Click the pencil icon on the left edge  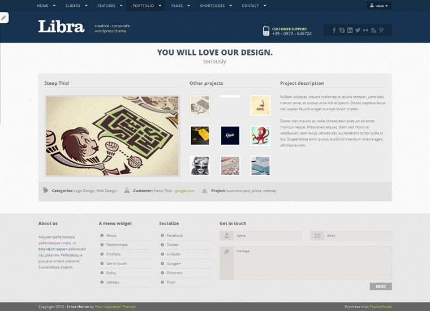click(x=4, y=18)
